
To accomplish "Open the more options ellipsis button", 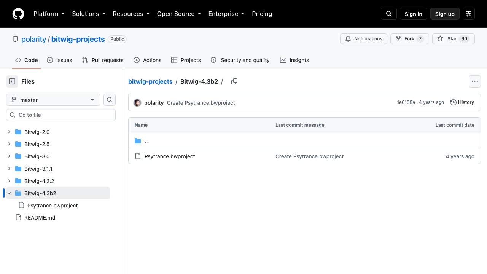I will click(x=474, y=81).
